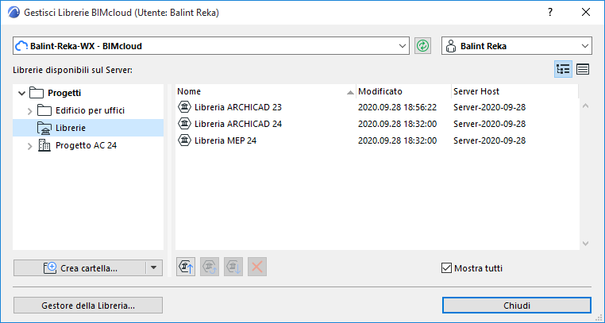Click the upload library icon
The width and height of the screenshot is (605, 323).
[186, 267]
